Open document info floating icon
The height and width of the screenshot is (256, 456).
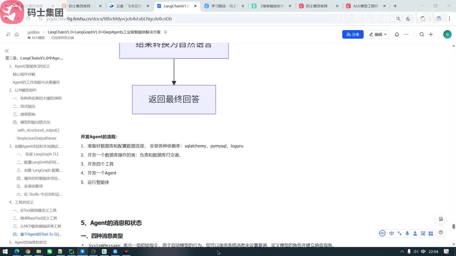pos(441,219)
